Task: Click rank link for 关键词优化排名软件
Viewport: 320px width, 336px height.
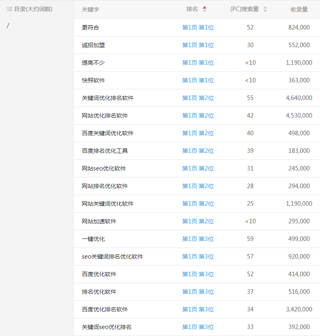Action: coord(198,98)
